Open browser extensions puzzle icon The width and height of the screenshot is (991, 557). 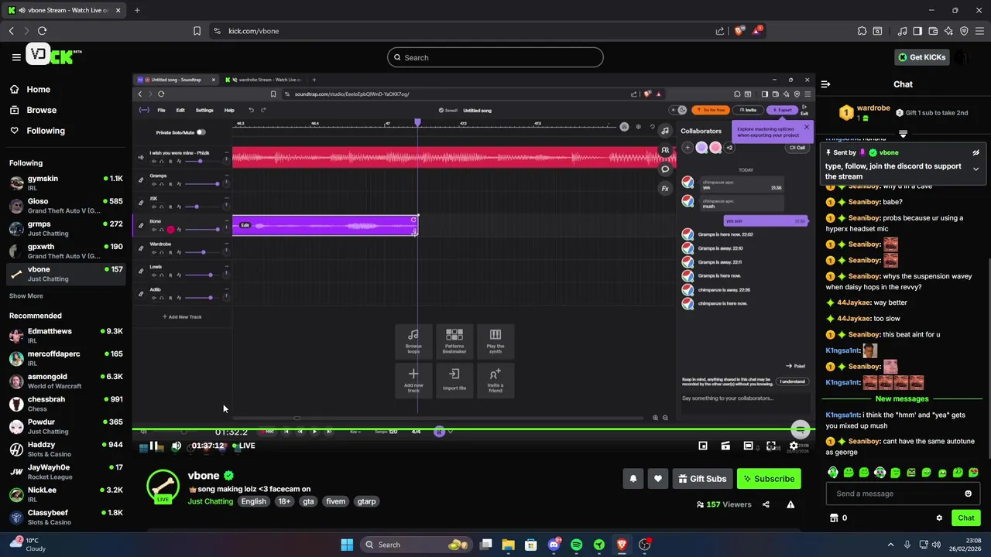click(862, 31)
